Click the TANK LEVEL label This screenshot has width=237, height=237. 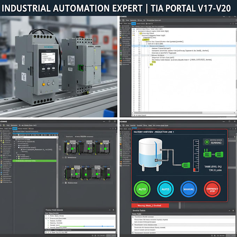tap(213, 167)
